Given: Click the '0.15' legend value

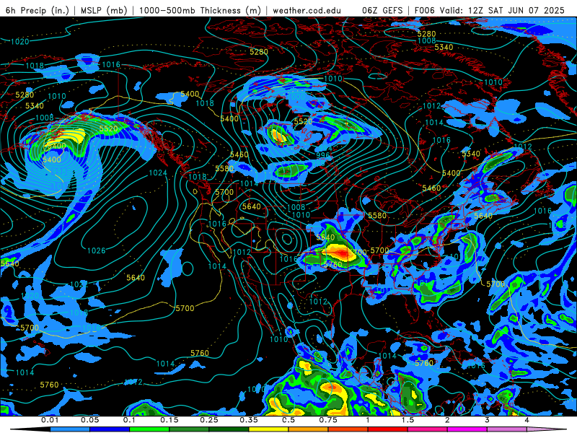Looking at the screenshot, I should coord(169,420).
